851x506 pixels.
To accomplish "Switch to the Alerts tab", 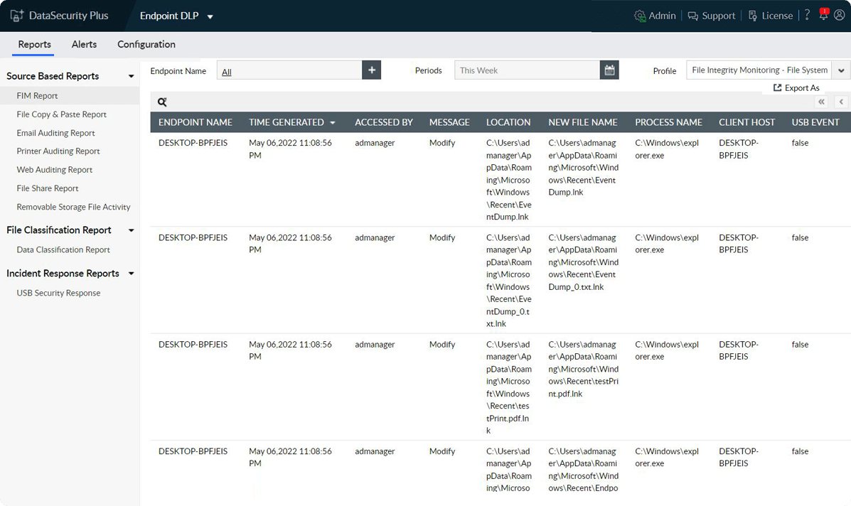I will [x=84, y=44].
